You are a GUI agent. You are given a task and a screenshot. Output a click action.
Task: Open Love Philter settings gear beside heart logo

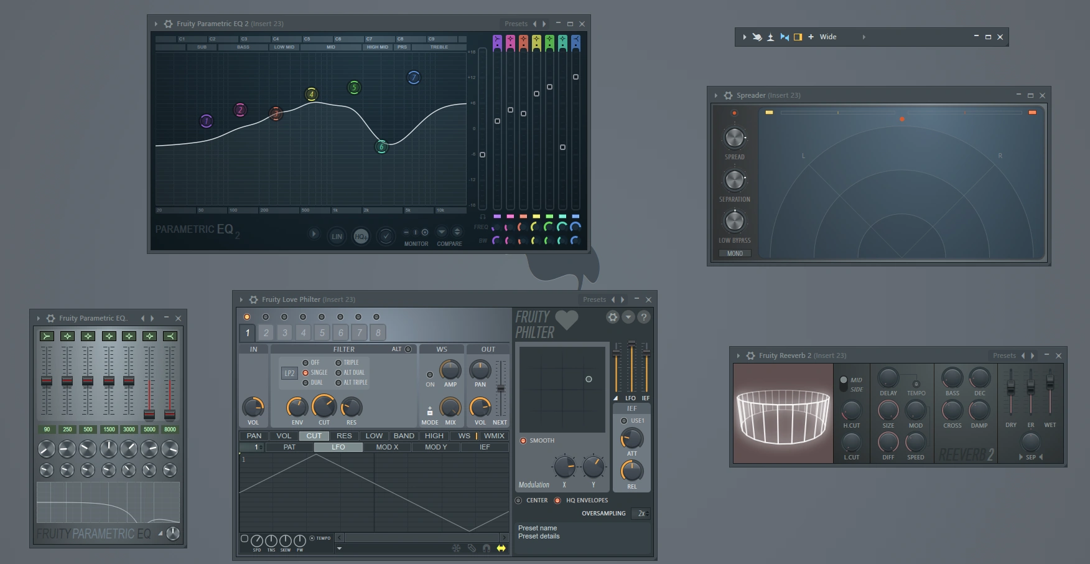[613, 317]
